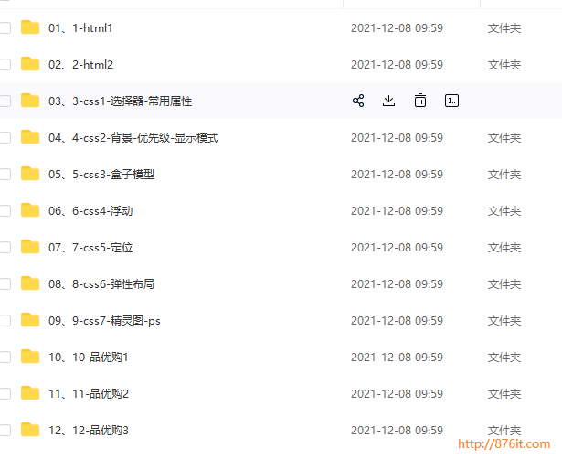Open folder named 11、11-品优购2
Image resolution: width=562 pixels, height=459 pixels.
click(89, 394)
